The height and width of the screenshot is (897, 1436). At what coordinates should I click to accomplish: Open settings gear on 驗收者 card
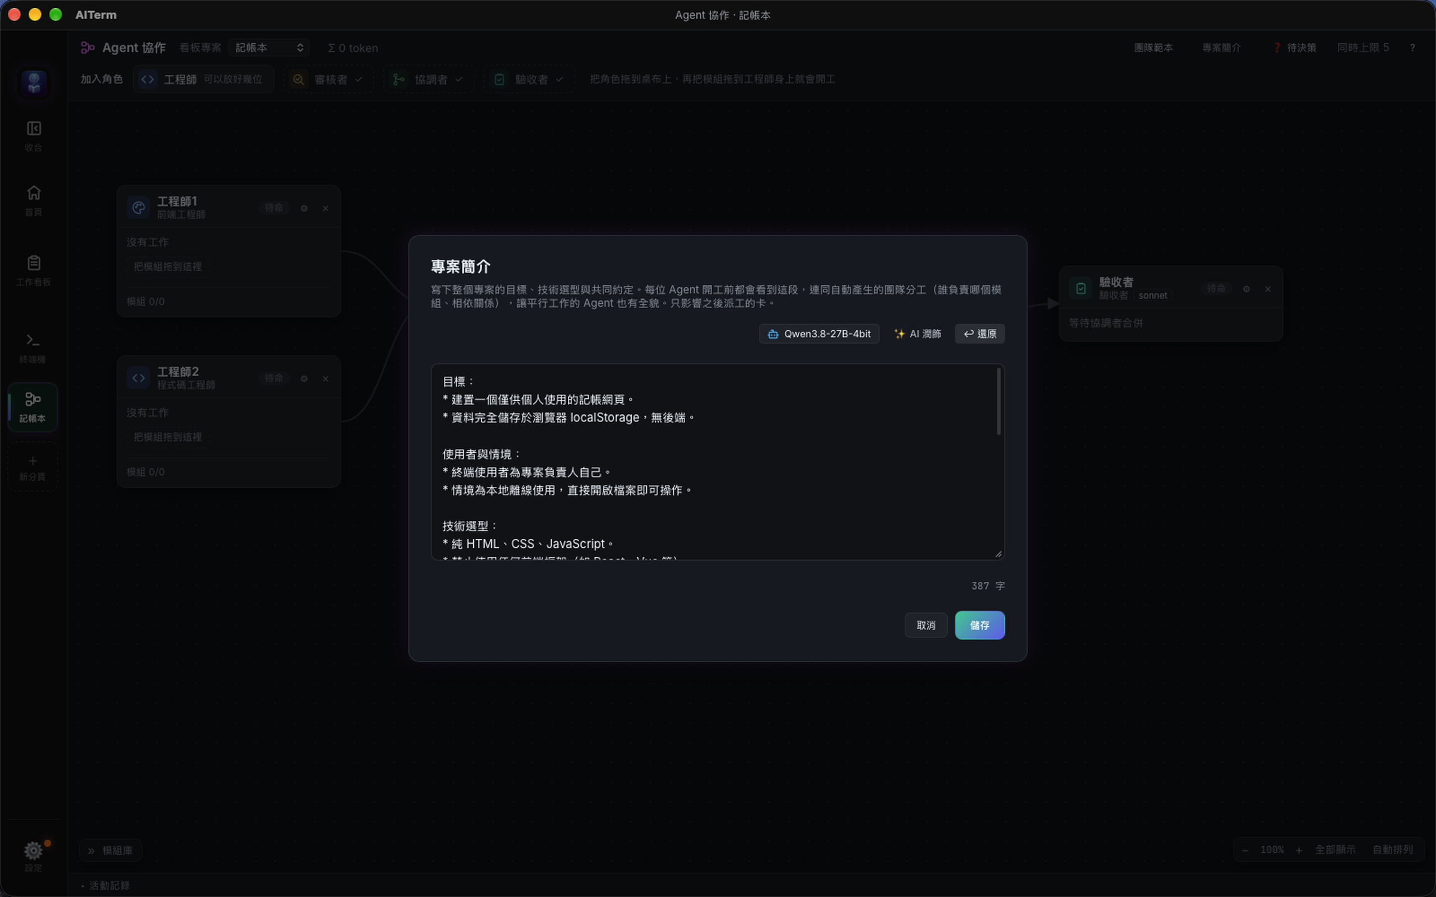(1246, 289)
